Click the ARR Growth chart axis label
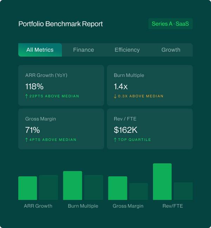211x228 pixels. pos(38,206)
